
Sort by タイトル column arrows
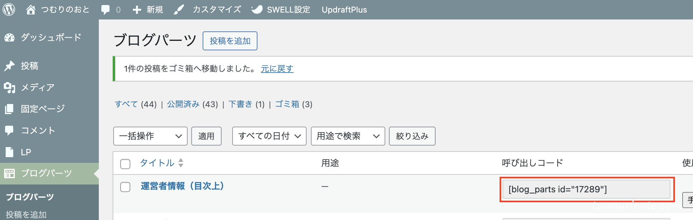point(181,163)
